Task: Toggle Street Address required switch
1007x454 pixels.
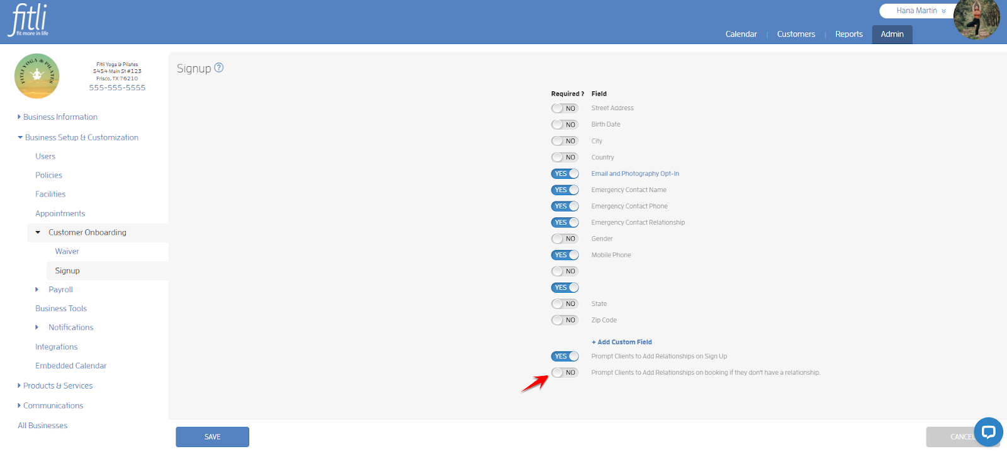Action: tap(565, 108)
